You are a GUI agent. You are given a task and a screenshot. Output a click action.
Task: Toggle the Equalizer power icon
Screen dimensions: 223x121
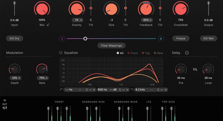coord(61,53)
